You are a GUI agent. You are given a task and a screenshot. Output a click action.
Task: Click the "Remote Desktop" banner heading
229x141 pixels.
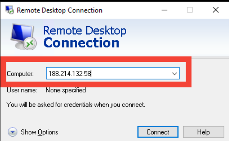coord(85,31)
